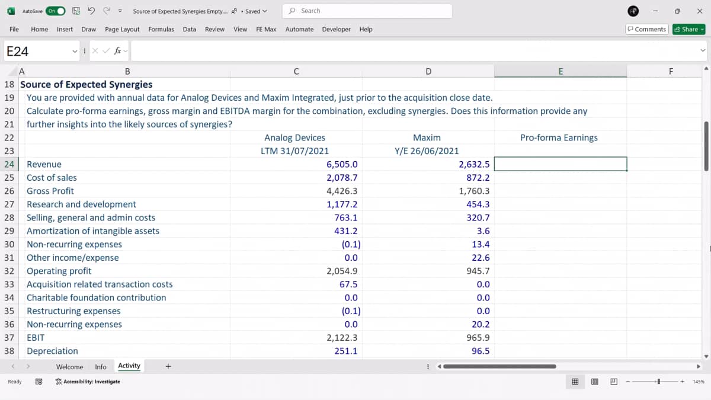
Task: Select column C header
Action: [x=296, y=72]
